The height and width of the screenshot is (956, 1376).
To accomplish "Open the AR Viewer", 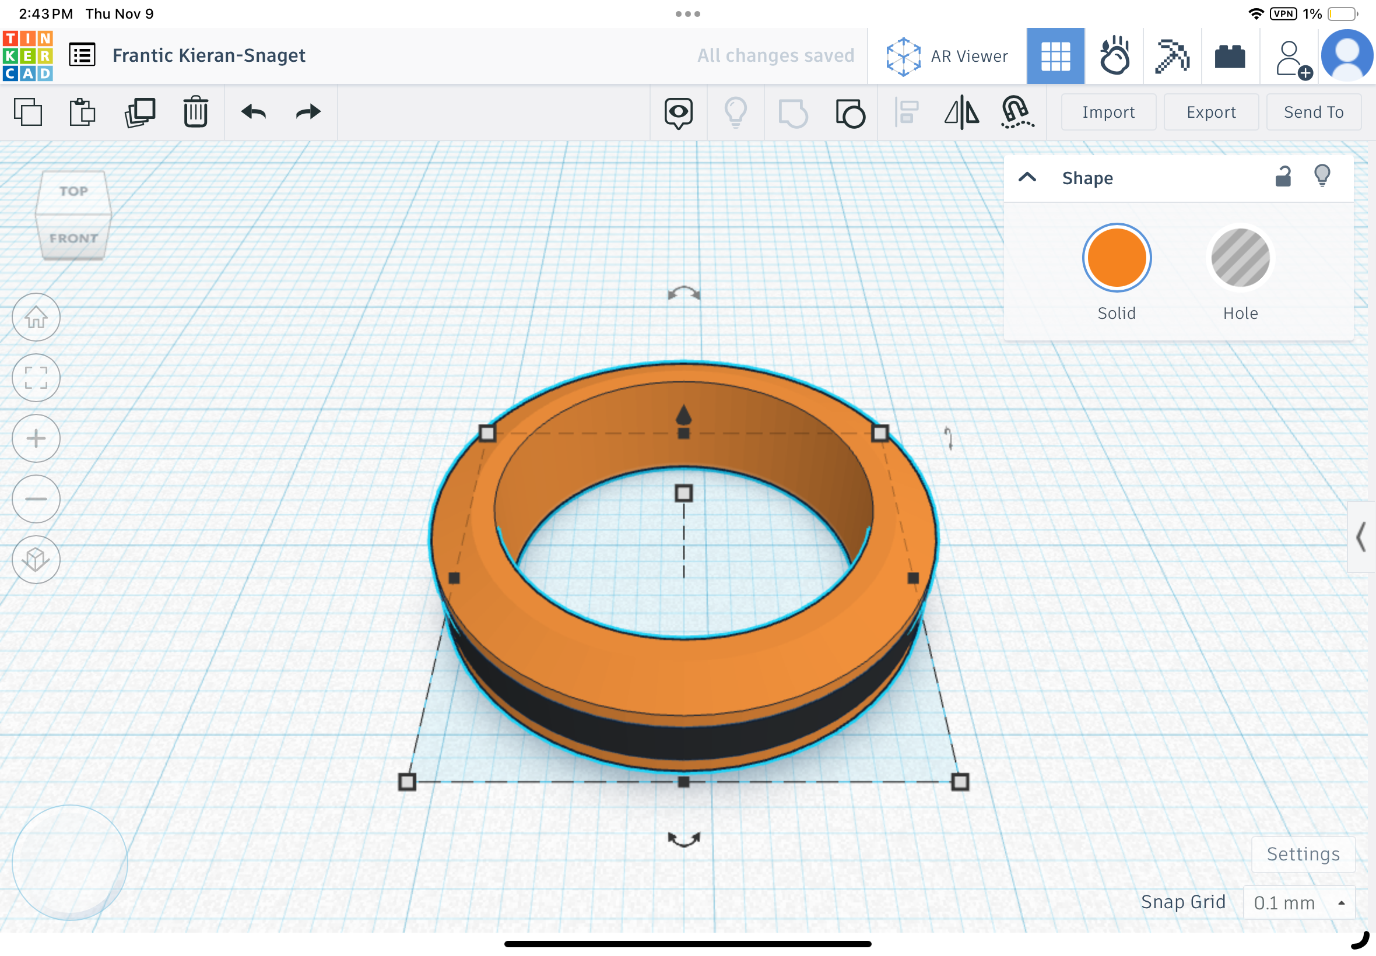I will click(947, 57).
